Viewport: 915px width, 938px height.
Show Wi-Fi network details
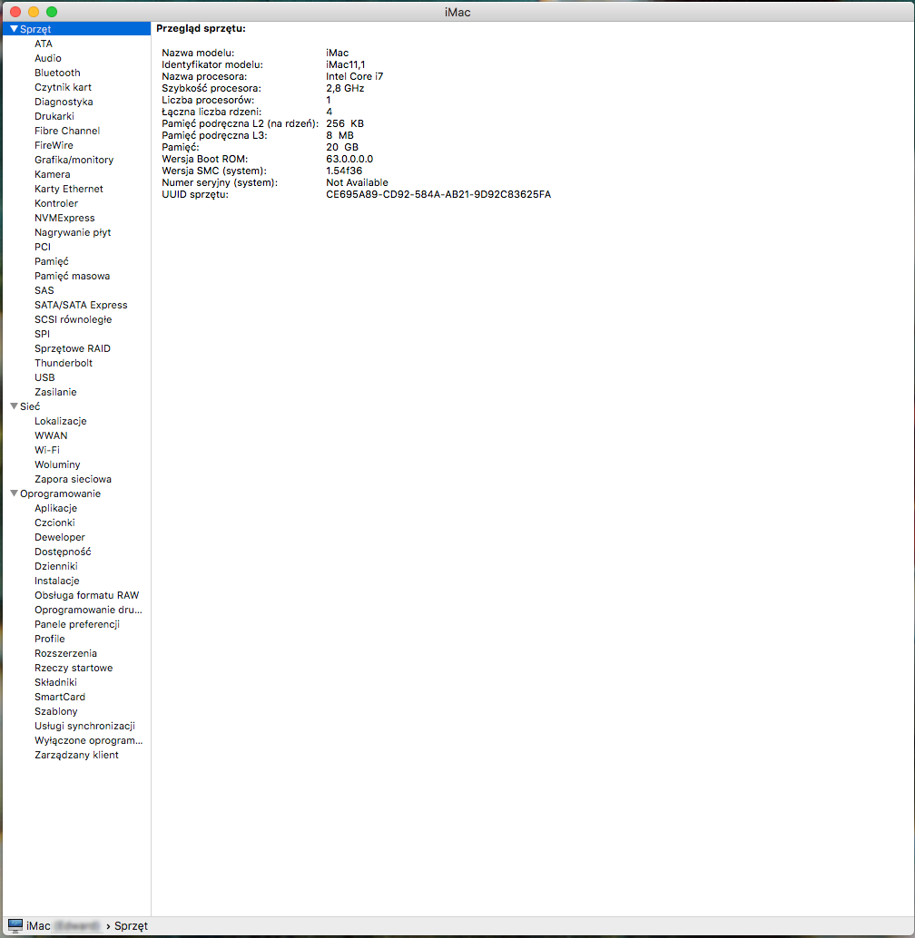pos(47,450)
